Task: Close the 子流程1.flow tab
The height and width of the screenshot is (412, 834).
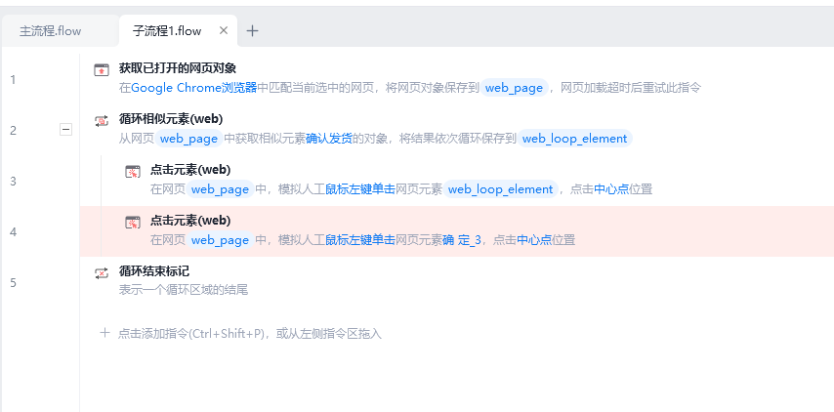Action: pyautogui.click(x=224, y=30)
